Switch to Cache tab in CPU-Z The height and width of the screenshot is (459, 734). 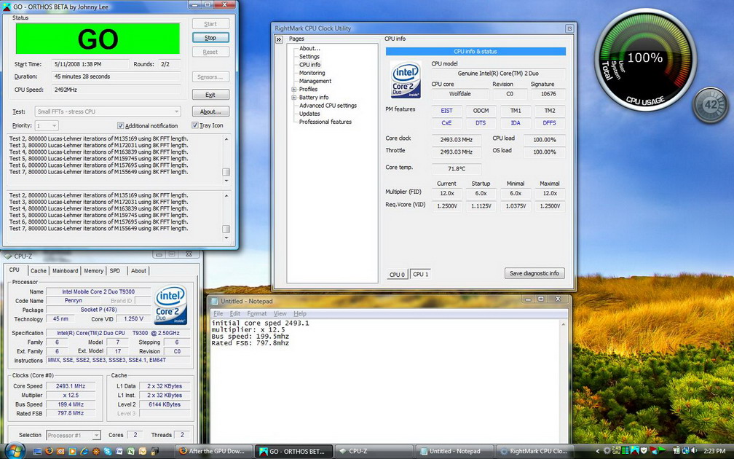pos(39,271)
